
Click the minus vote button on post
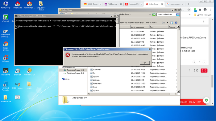click(x=204, y=62)
